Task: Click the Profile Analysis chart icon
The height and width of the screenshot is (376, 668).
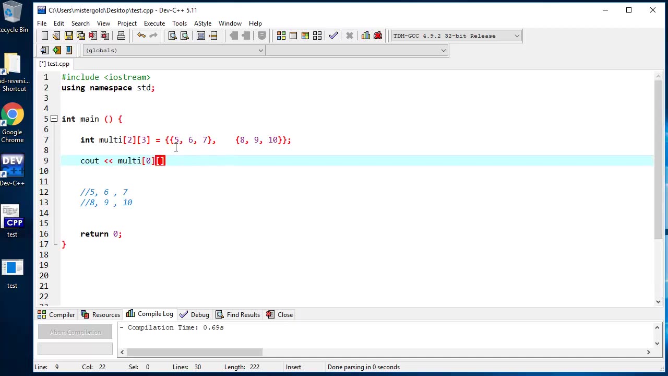Action: 365,36
